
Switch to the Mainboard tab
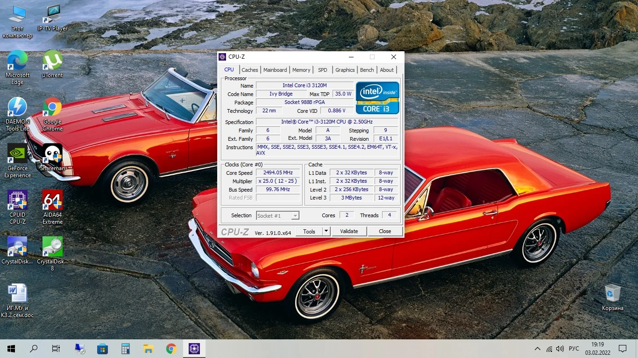pyautogui.click(x=275, y=70)
